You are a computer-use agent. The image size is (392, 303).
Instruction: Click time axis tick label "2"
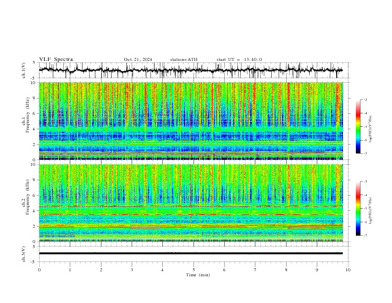[x=101, y=270]
